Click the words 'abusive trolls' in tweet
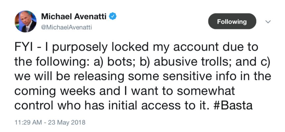Image resolution: width=285 pixels, height=132 pixels. pyautogui.click(x=193, y=62)
